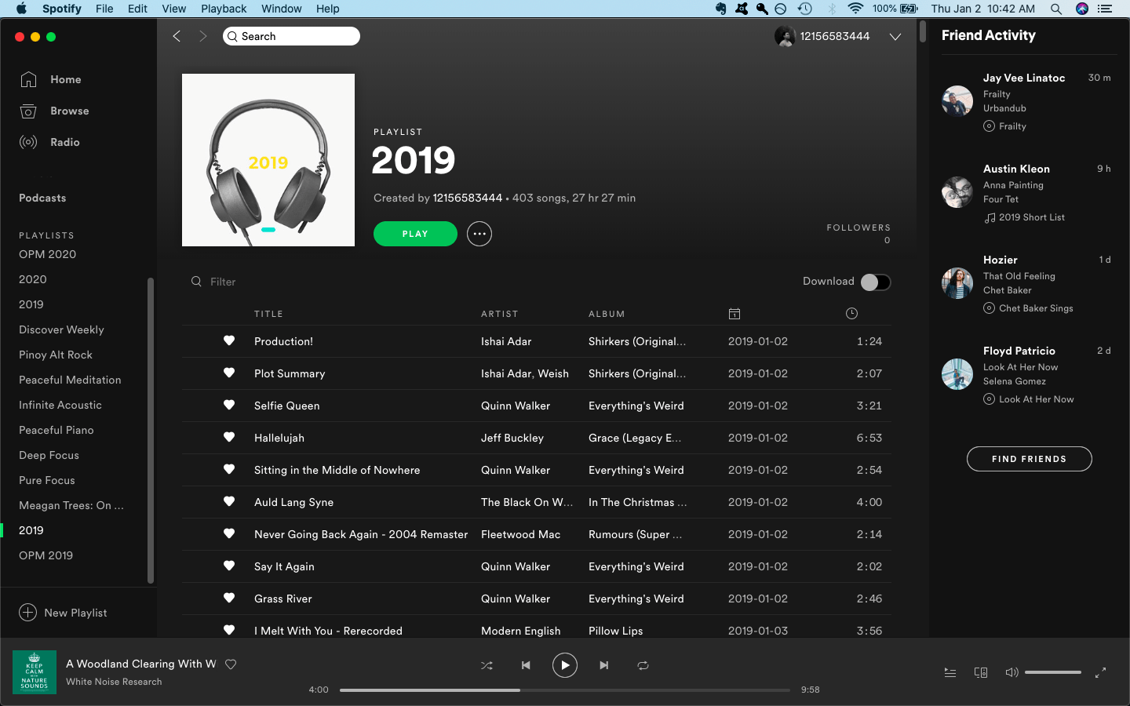Open 2019 Short List from Austin Kleon
Viewport: 1130px width, 706px height.
point(1032,217)
